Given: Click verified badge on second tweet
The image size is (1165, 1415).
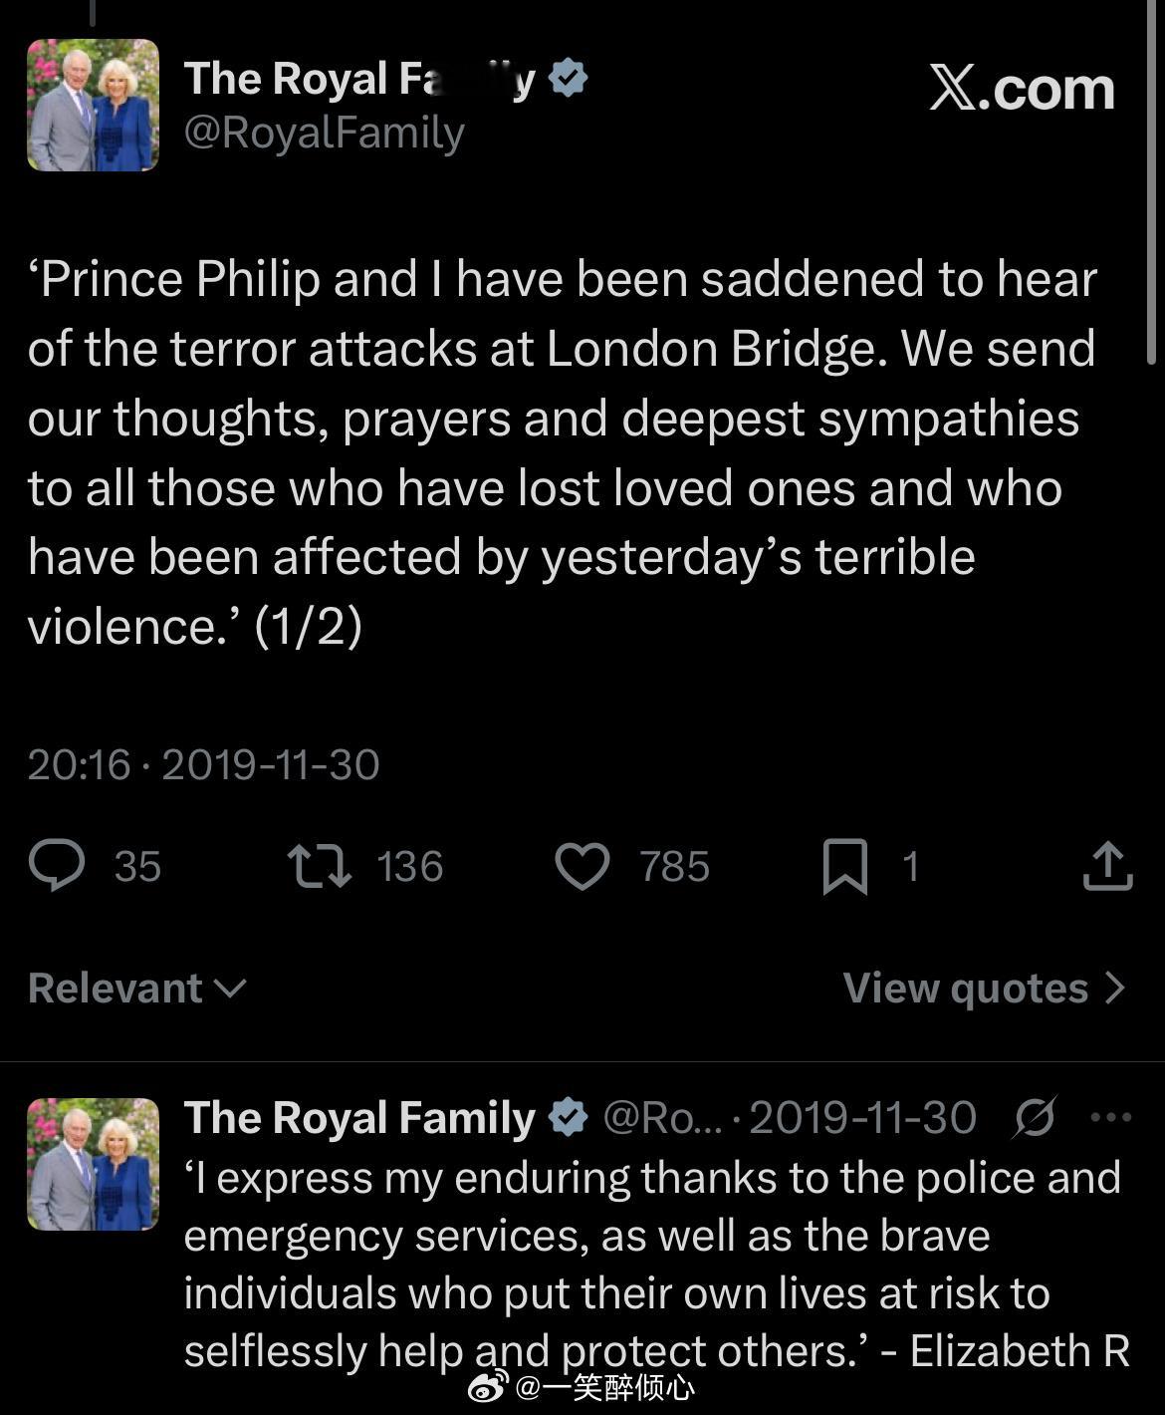Looking at the screenshot, I should pyautogui.click(x=568, y=1117).
